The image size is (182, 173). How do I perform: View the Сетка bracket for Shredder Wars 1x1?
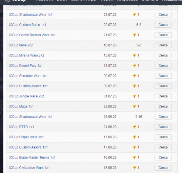click(163, 76)
